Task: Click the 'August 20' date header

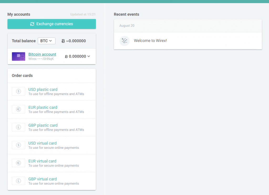Action: tap(127, 25)
